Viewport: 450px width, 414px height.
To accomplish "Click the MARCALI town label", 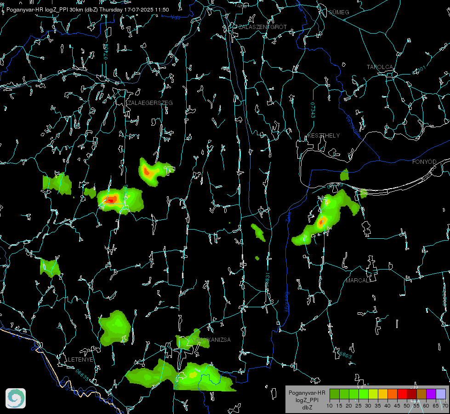I will tap(358, 281).
